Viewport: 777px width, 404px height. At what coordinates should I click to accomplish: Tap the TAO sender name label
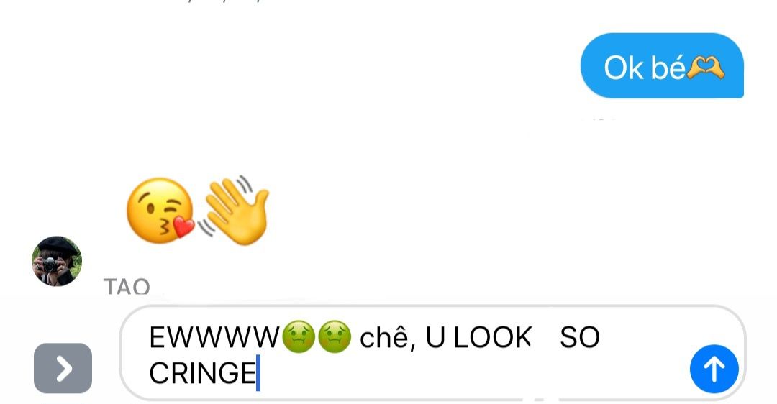tap(127, 286)
